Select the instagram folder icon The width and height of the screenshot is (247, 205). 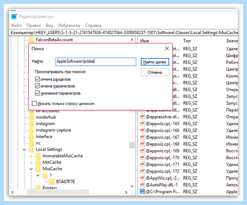click(x=31, y=123)
